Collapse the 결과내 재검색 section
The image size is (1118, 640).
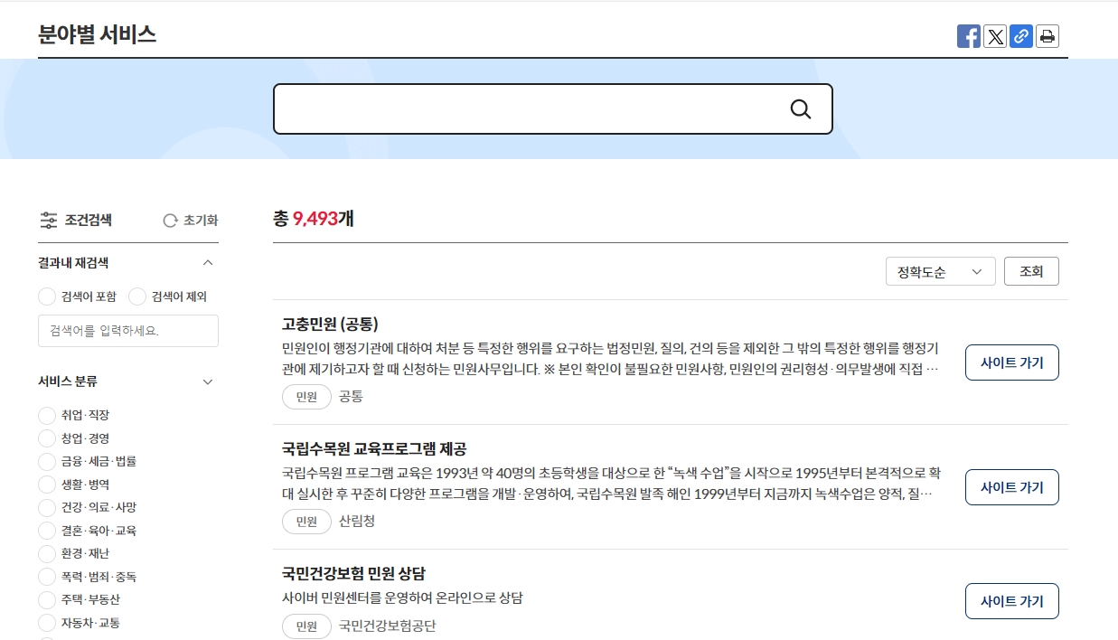[x=208, y=262]
